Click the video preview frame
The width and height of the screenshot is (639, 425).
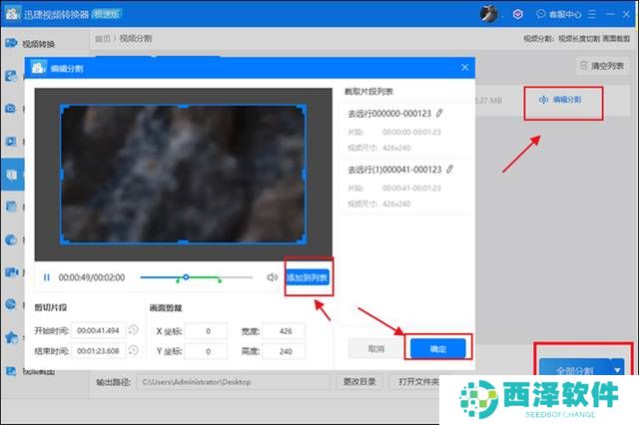(x=183, y=175)
